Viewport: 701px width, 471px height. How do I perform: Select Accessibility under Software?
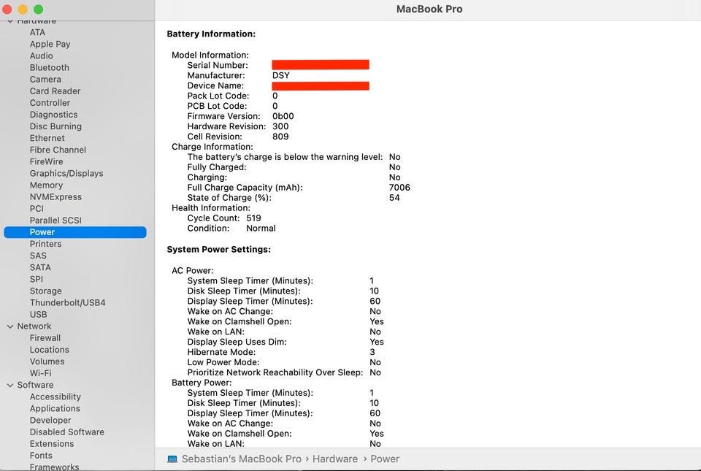tap(55, 397)
